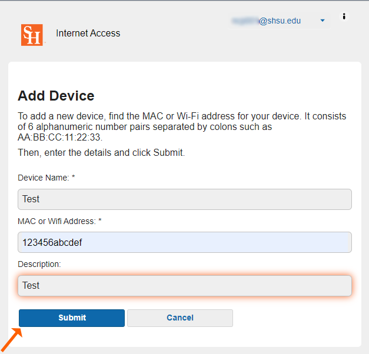Image resolution: width=369 pixels, height=354 pixels.
Task: Click the 'Description:' label
Action: (x=39, y=264)
